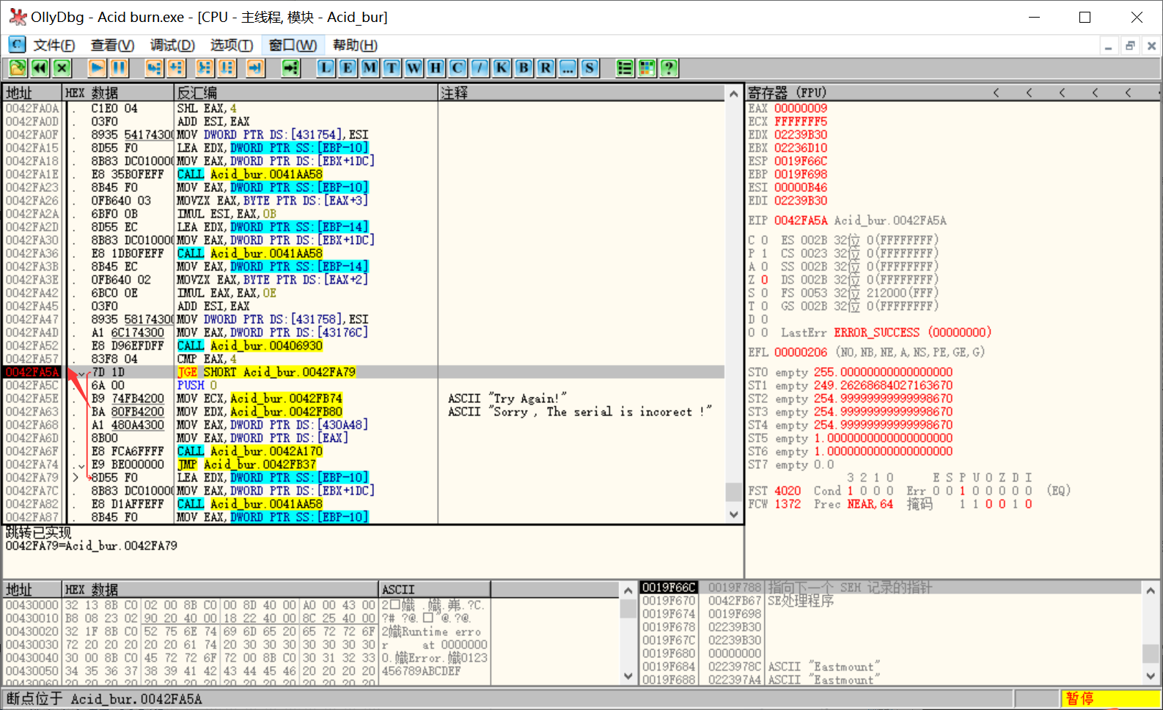Viewport: 1163px width, 710px height.
Task: Select the CMP EAX,4 instruction line
Action: 207,359
